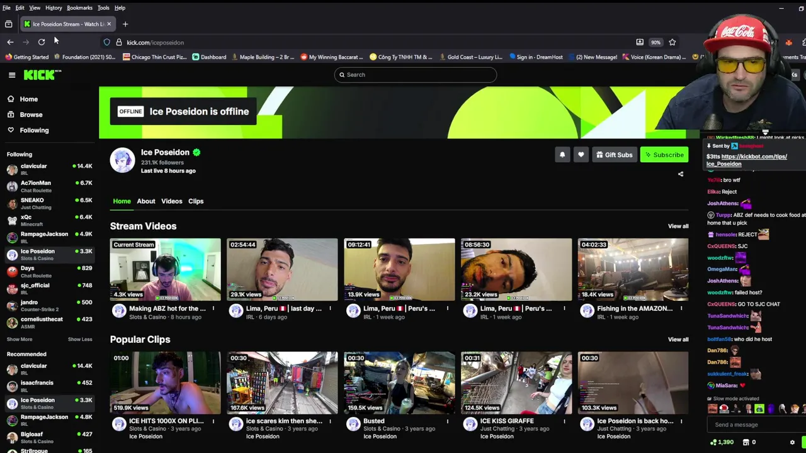Screen dimensions: 806x453
Task: Open SNEAKO channel in sidebar
Action: (x=49, y=203)
